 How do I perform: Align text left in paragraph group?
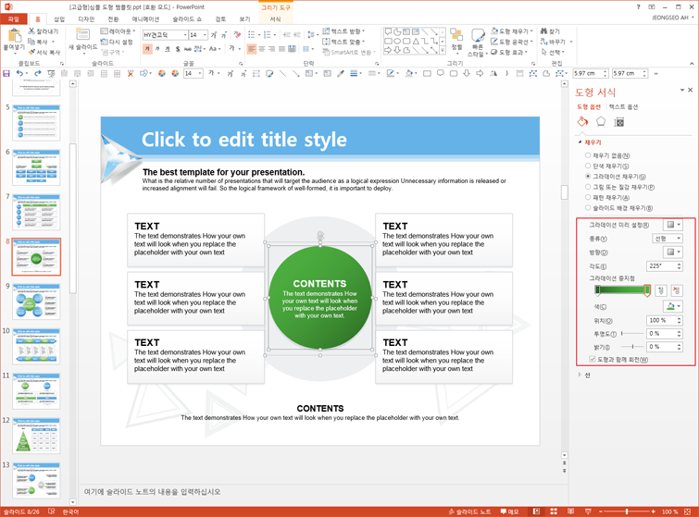(x=252, y=48)
